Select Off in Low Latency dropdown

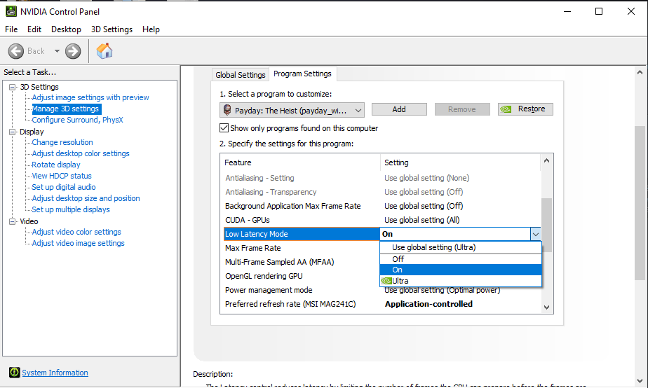(398, 259)
